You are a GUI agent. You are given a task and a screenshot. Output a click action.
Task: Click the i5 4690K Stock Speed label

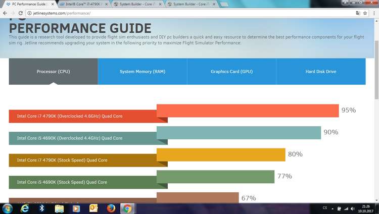pos(62,182)
